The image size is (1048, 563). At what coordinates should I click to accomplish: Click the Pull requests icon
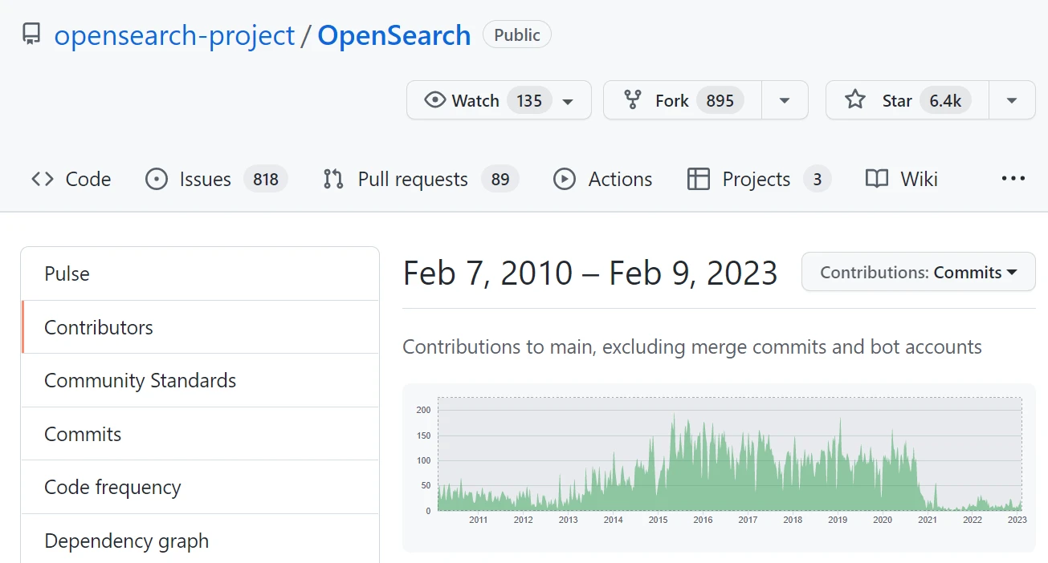(333, 179)
